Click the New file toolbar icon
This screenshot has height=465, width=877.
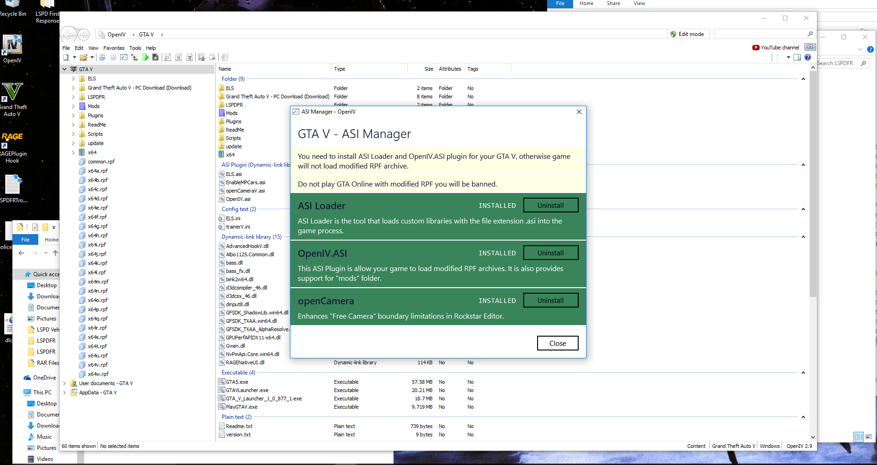click(66, 57)
